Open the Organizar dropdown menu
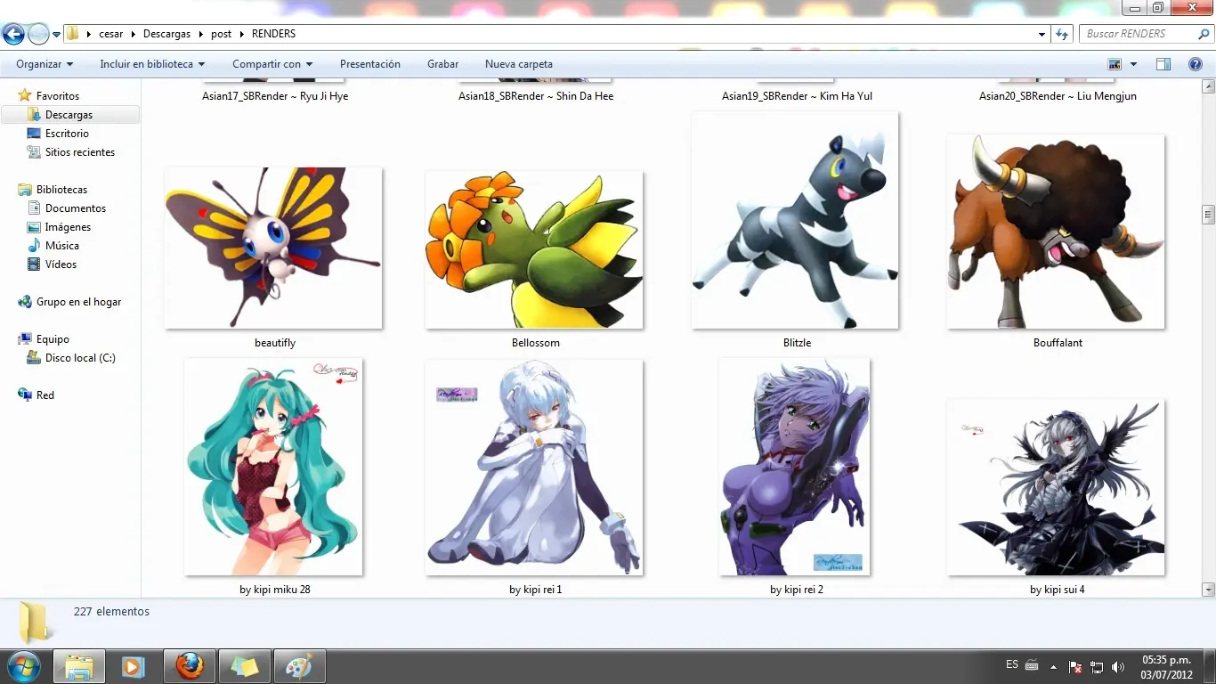Image resolution: width=1216 pixels, height=684 pixels. point(45,64)
